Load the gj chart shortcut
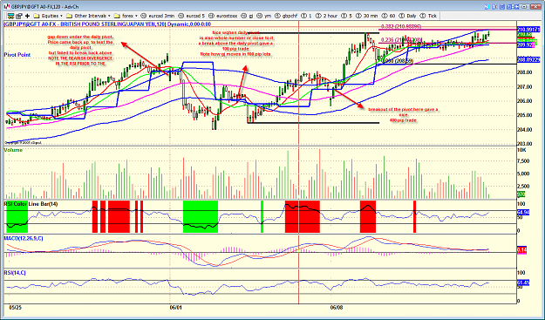The height and width of the screenshot is (320, 545). (247, 16)
